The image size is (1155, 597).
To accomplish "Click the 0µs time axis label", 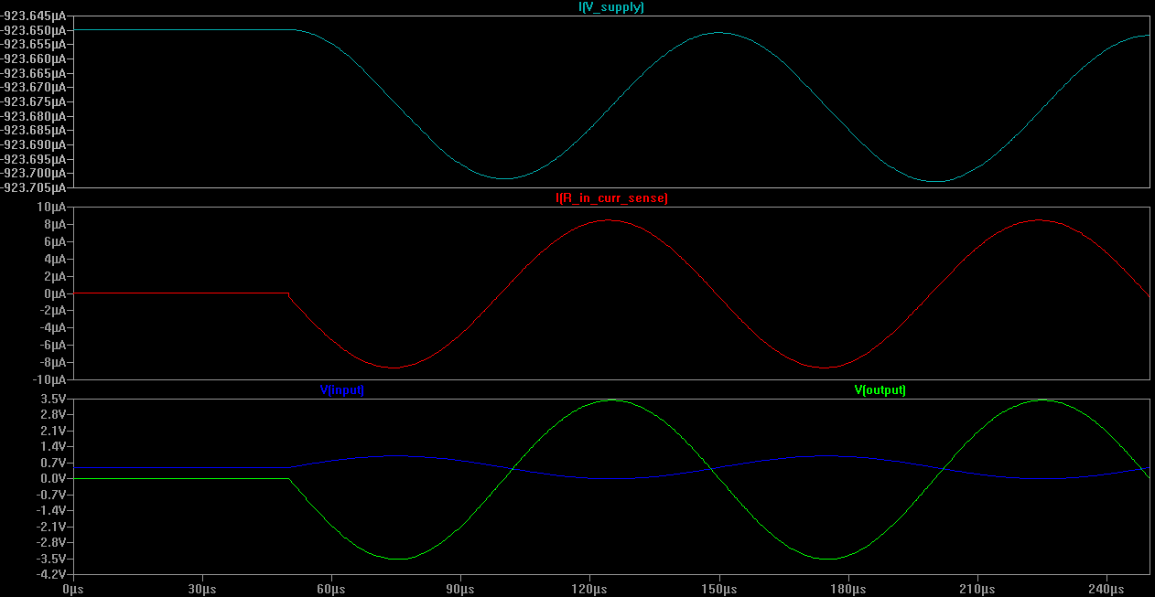I will coord(73,589).
